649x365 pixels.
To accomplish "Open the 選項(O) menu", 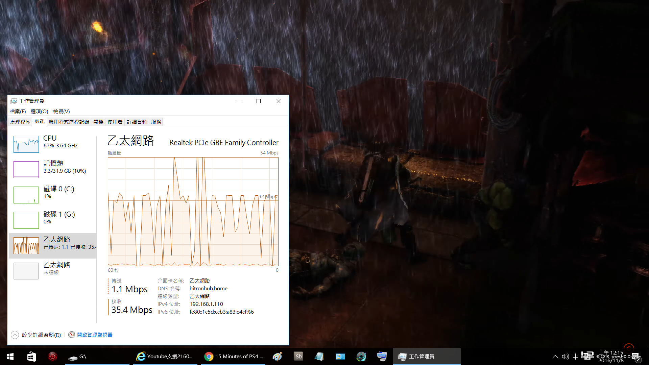I will tap(40, 112).
